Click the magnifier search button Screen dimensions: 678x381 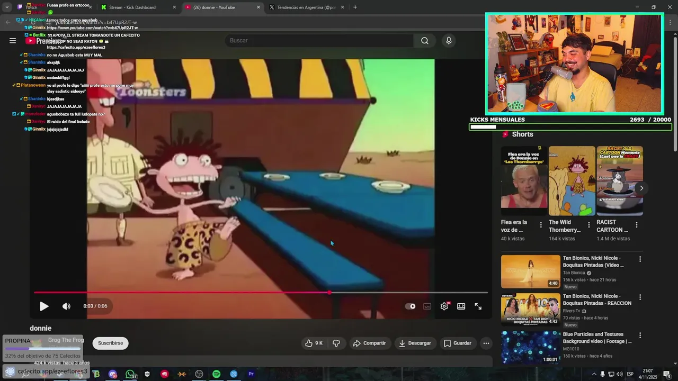pos(425,40)
